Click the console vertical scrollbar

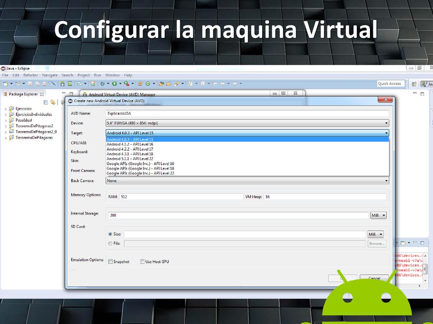[425, 268]
